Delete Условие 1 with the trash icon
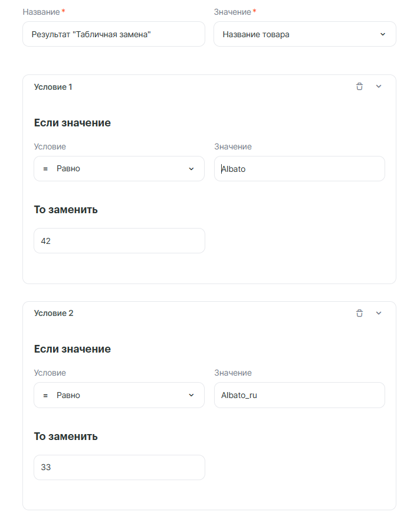 [359, 87]
